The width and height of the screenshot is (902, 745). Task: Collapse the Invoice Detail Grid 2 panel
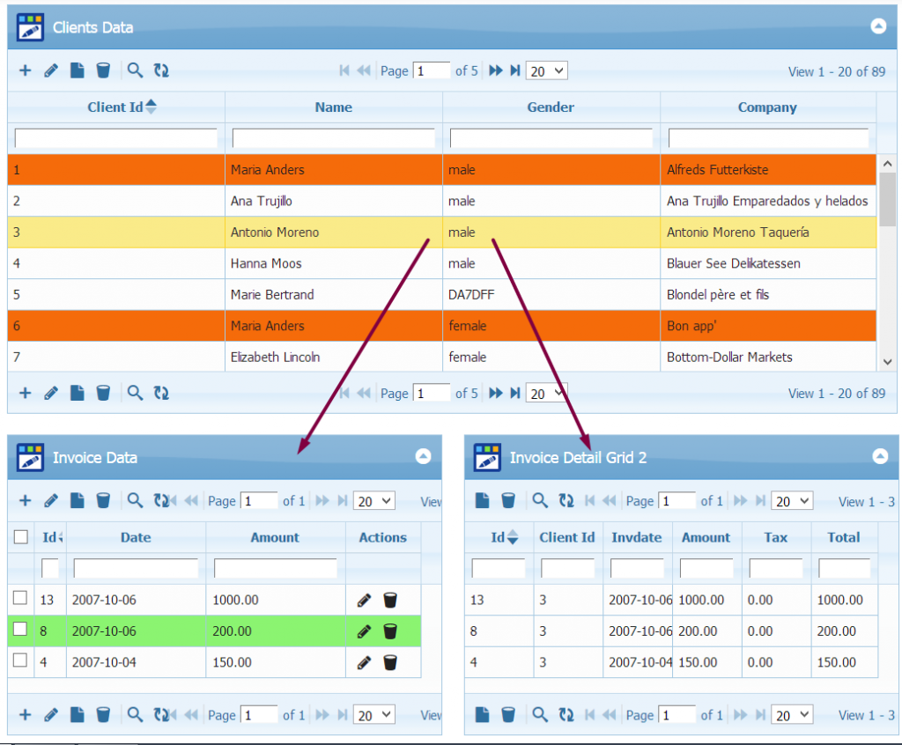tap(879, 456)
